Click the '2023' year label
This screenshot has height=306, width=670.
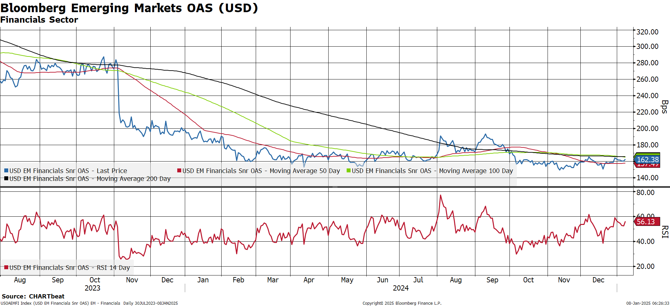click(93, 288)
